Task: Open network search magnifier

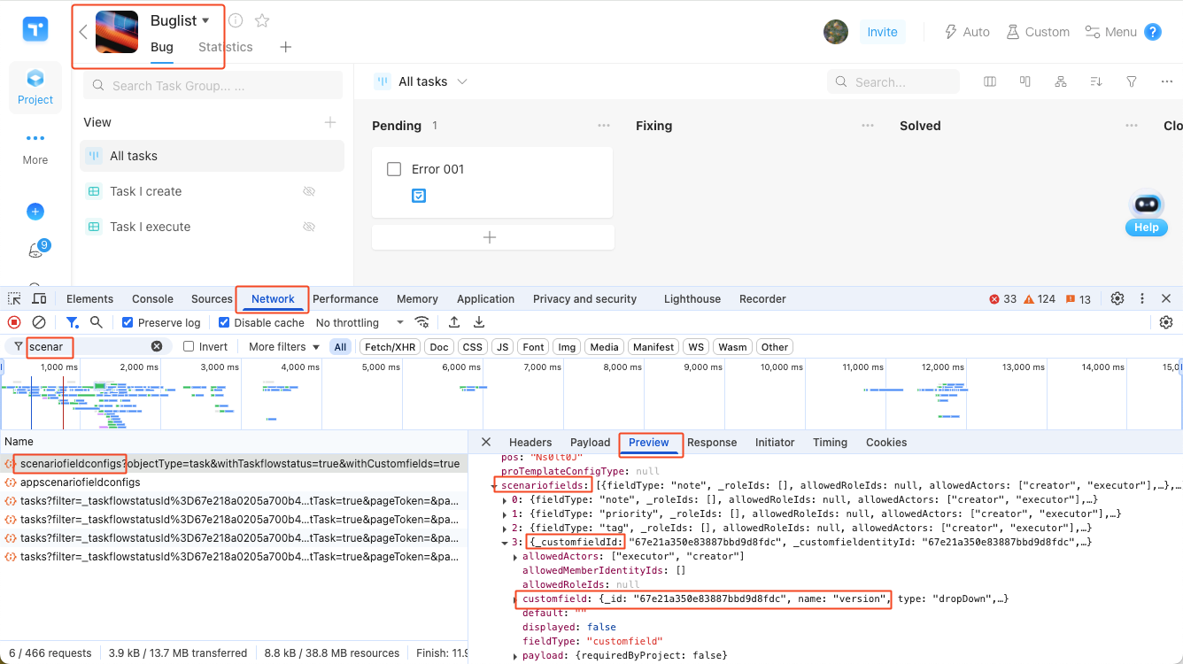Action: pos(97,323)
